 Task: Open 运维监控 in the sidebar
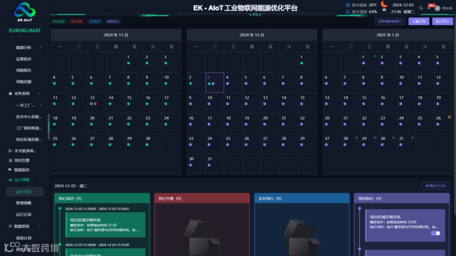tap(24, 59)
